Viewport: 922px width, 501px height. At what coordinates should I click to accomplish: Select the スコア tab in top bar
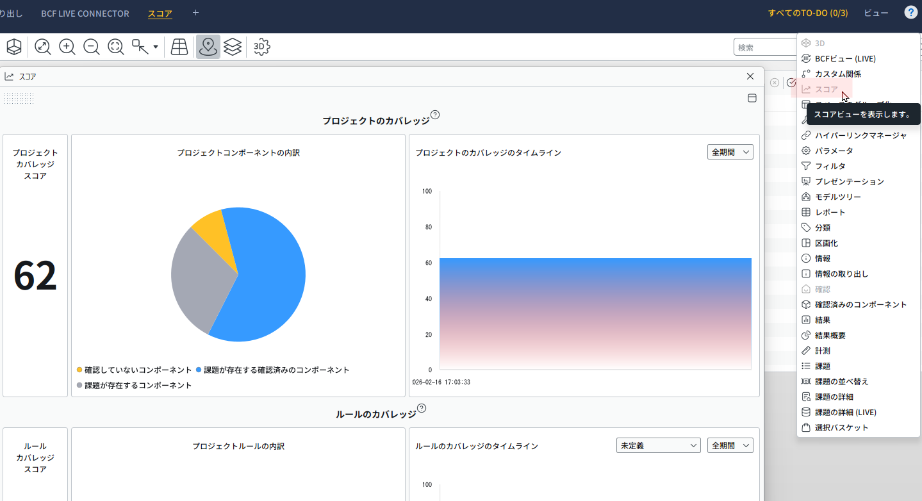click(x=160, y=13)
